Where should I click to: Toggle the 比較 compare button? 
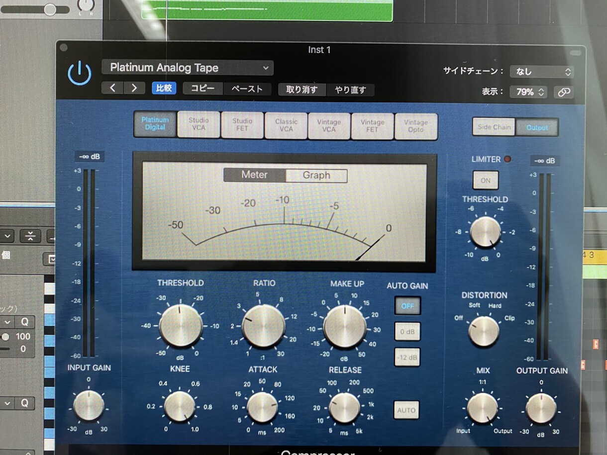click(164, 88)
